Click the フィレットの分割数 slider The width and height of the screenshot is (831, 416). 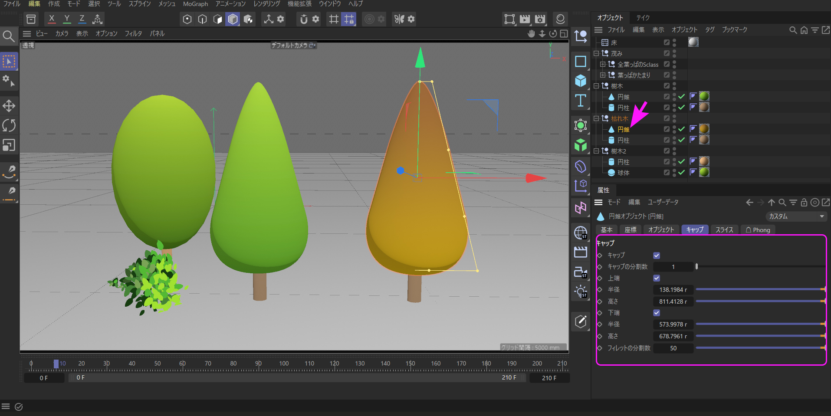759,348
